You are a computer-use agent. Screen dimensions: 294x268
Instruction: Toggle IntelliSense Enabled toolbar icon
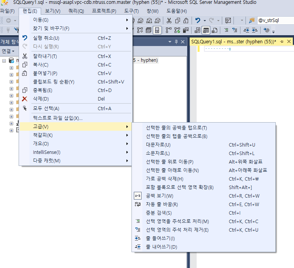[157, 30]
